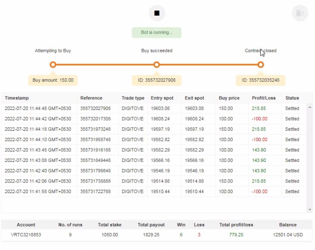Screen dimensions: 315x250
Task: Click the 143.90 profit of reference 355731916188
Action: point(259,150)
